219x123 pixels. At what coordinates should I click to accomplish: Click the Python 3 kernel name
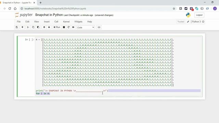coord(196,22)
